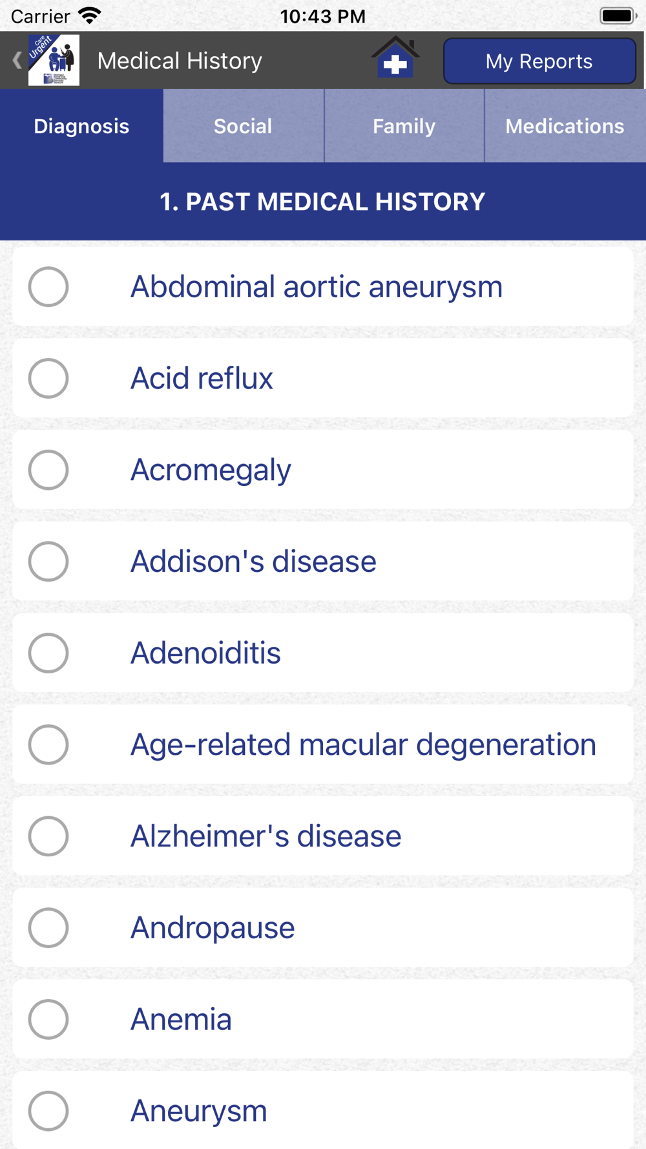Select the Acid reflux radio button
The width and height of the screenshot is (646, 1149).
pos(48,378)
